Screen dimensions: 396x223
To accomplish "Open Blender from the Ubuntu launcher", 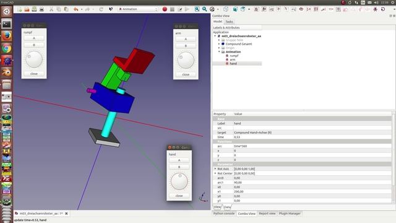I will (x=7, y=72).
